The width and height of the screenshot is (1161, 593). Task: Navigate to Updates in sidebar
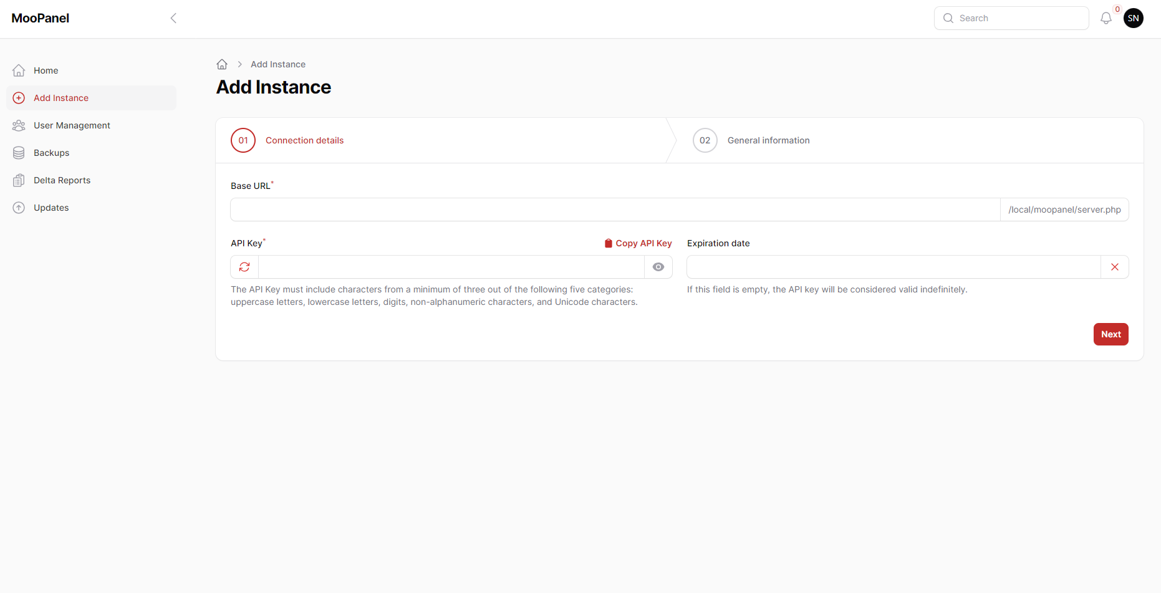click(91, 208)
